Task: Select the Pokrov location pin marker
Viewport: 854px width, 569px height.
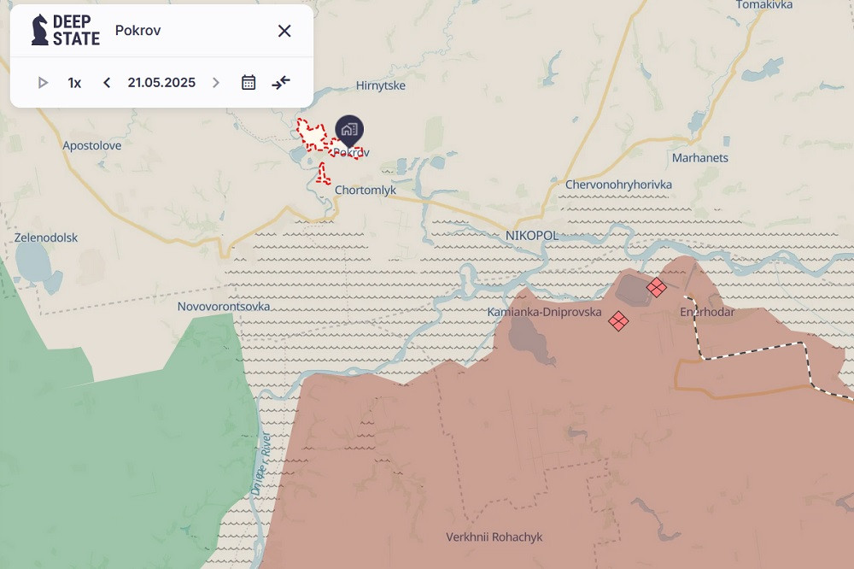Action: (349, 130)
